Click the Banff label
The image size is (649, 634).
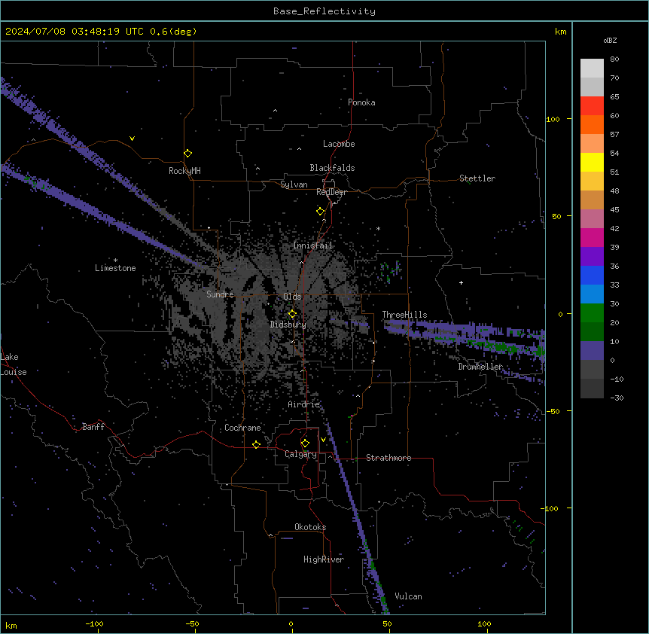[93, 427]
